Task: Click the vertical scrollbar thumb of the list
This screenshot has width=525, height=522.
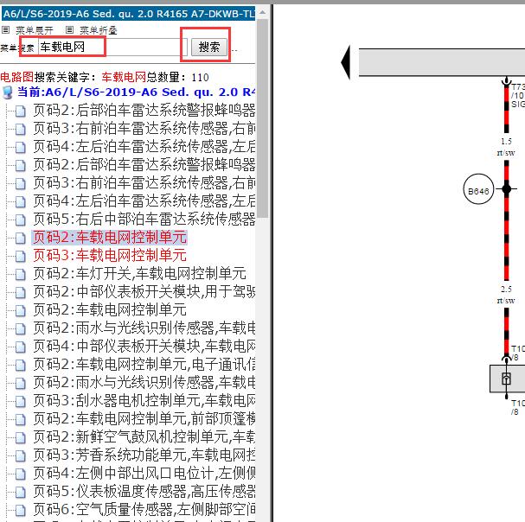Action: point(263,118)
